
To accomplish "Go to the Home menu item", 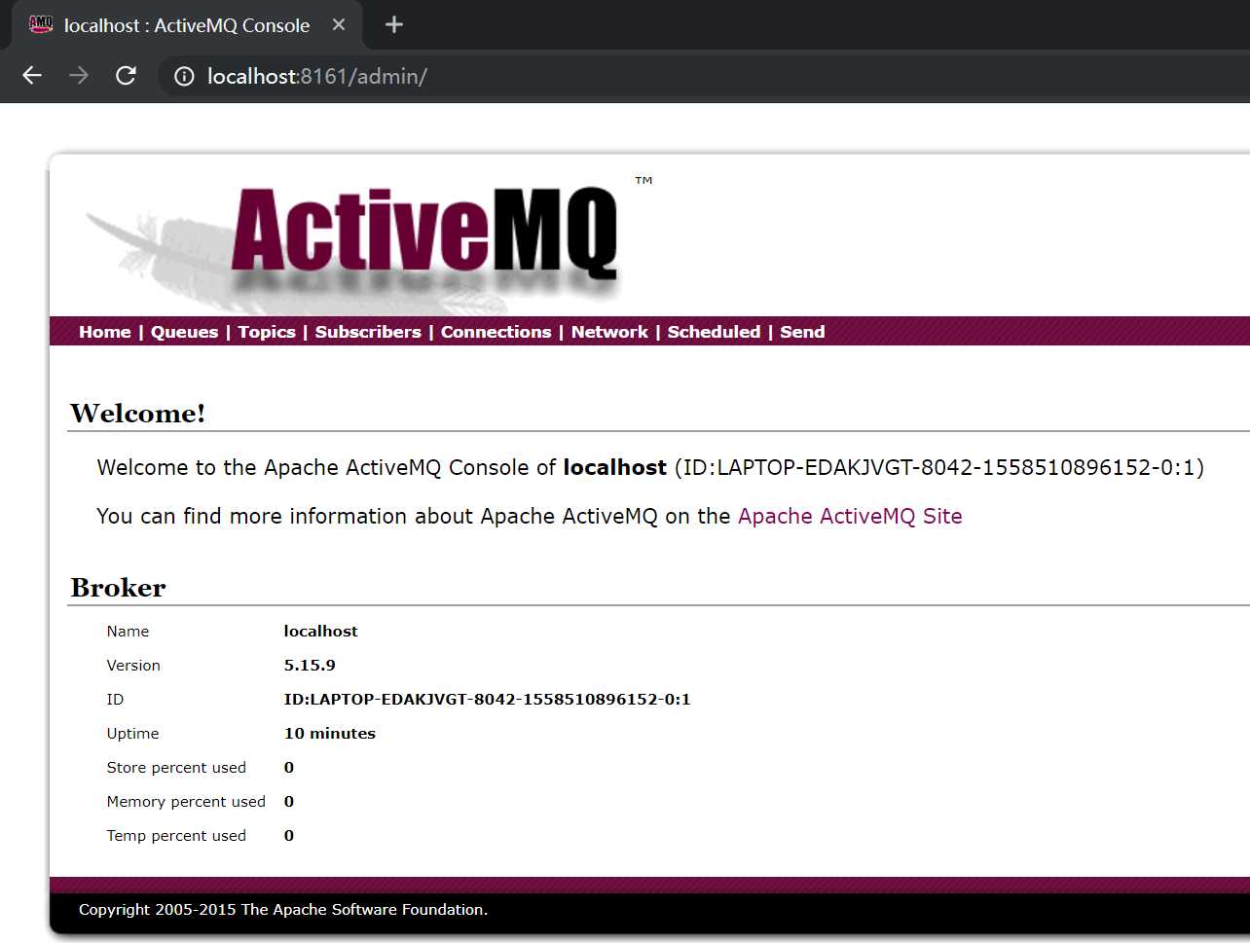I will coord(105,332).
